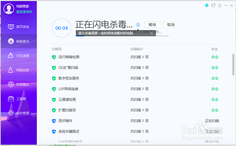Click the scan progress bar

122,36
